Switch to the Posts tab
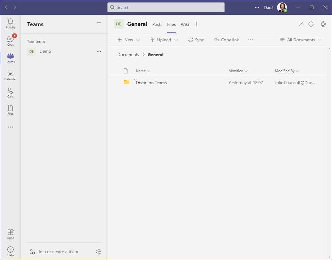Screen dimensions: 332x260 coord(157,24)
